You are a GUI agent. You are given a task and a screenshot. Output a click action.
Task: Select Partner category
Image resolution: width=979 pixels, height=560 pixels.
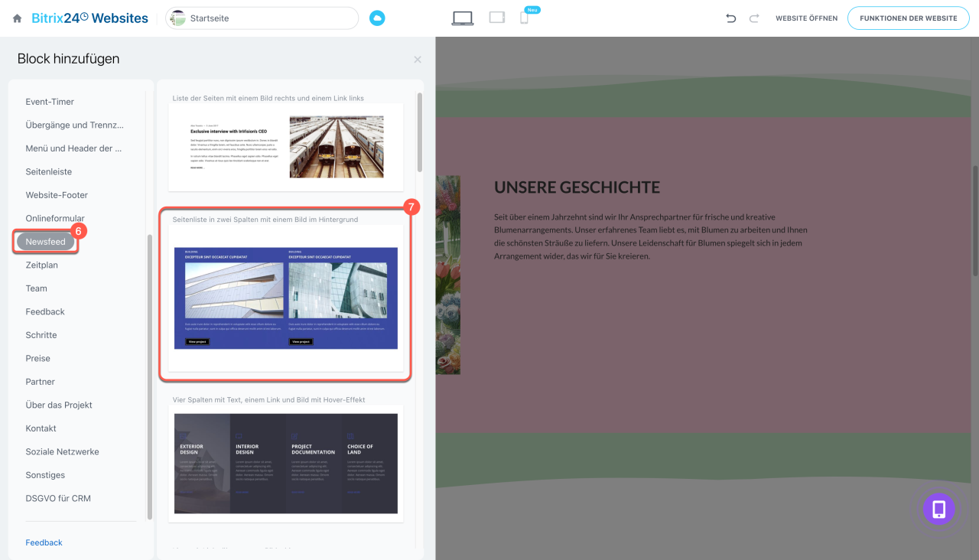click(41, 382)
